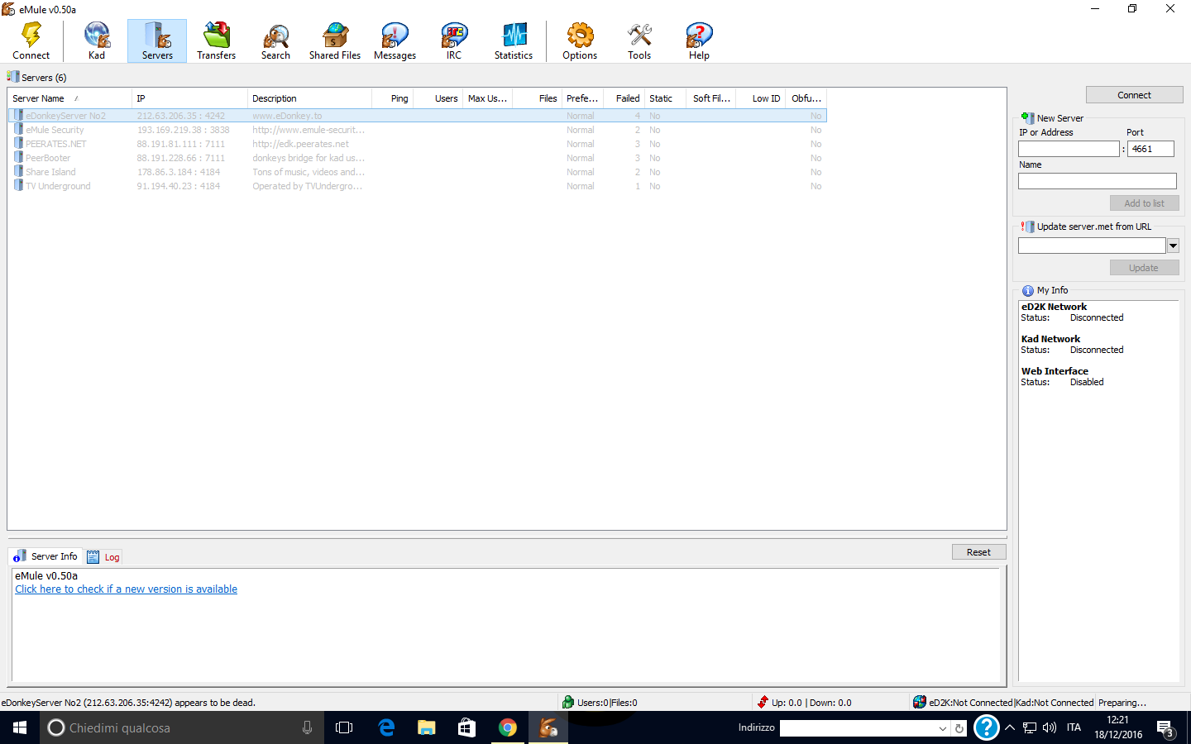Image resolution: width=1191 pixels, height=744 pixels.
Task: Click the Share Island server icon
Action: tap(18, 172)
